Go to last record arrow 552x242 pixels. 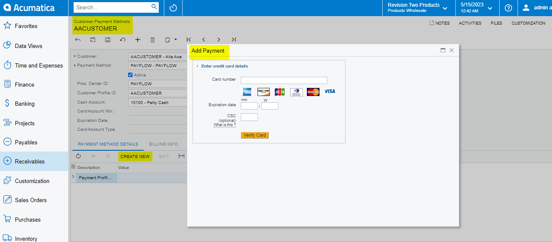tap(233, 39)
